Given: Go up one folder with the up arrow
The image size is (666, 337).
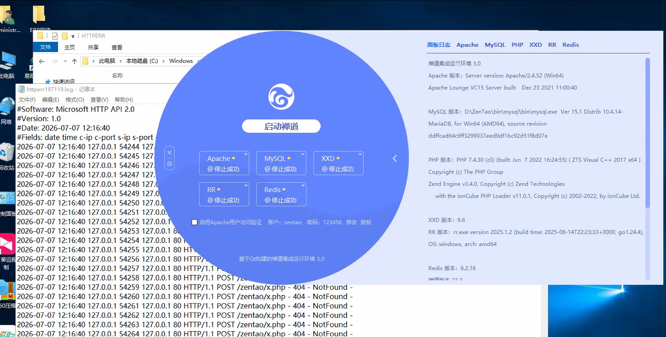Looking at the screenshot, I should [74, 61].
